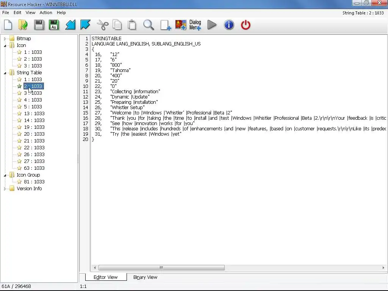Viewport: 388px width, 291px height.
Task: Click the Open file folder icon
Action: coord(23,25)
